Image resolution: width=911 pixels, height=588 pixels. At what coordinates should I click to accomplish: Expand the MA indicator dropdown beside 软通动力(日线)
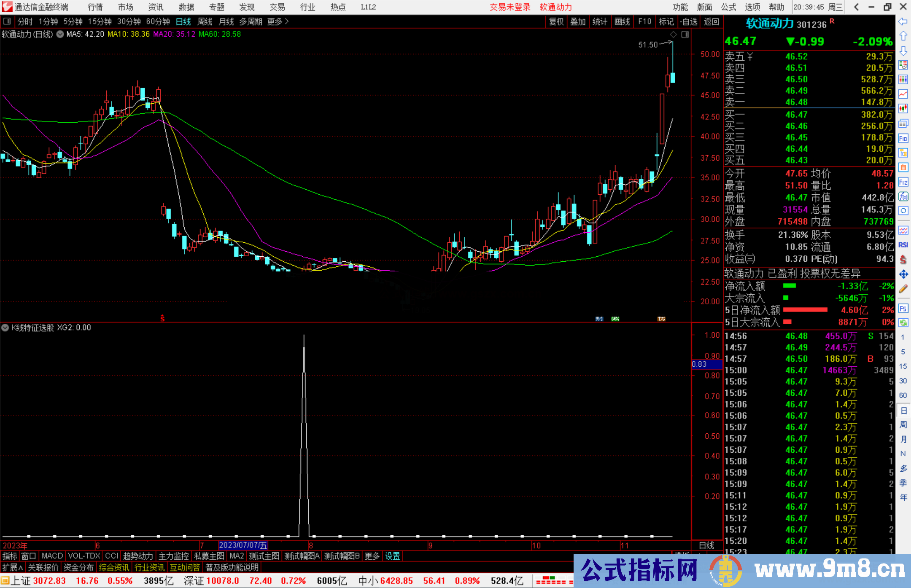[x=60, y=34]
